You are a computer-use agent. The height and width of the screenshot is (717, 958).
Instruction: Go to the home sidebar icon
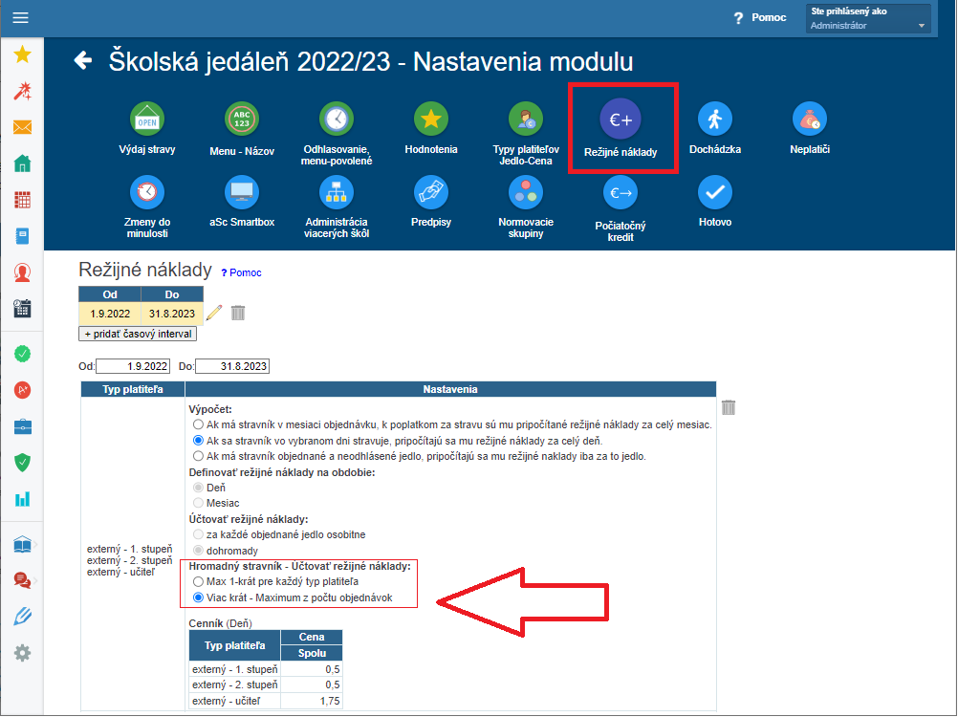pos(23,163)
